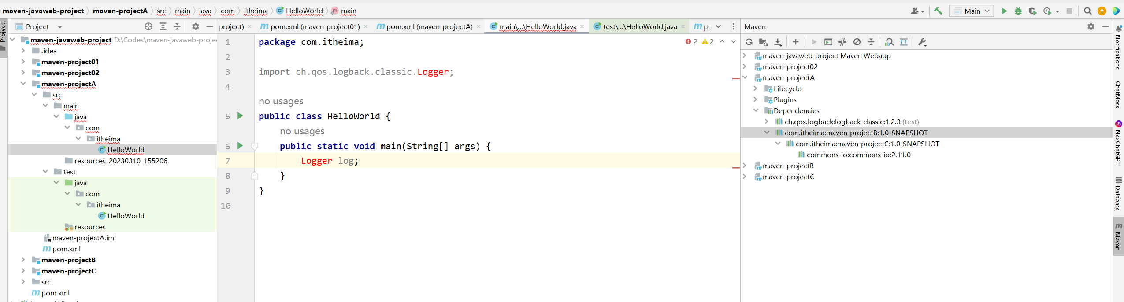Image resolution: width=1124 pixels, height=302 pixels.
Task: Open Project view mode dropdown
Action: tap(60, 27)
